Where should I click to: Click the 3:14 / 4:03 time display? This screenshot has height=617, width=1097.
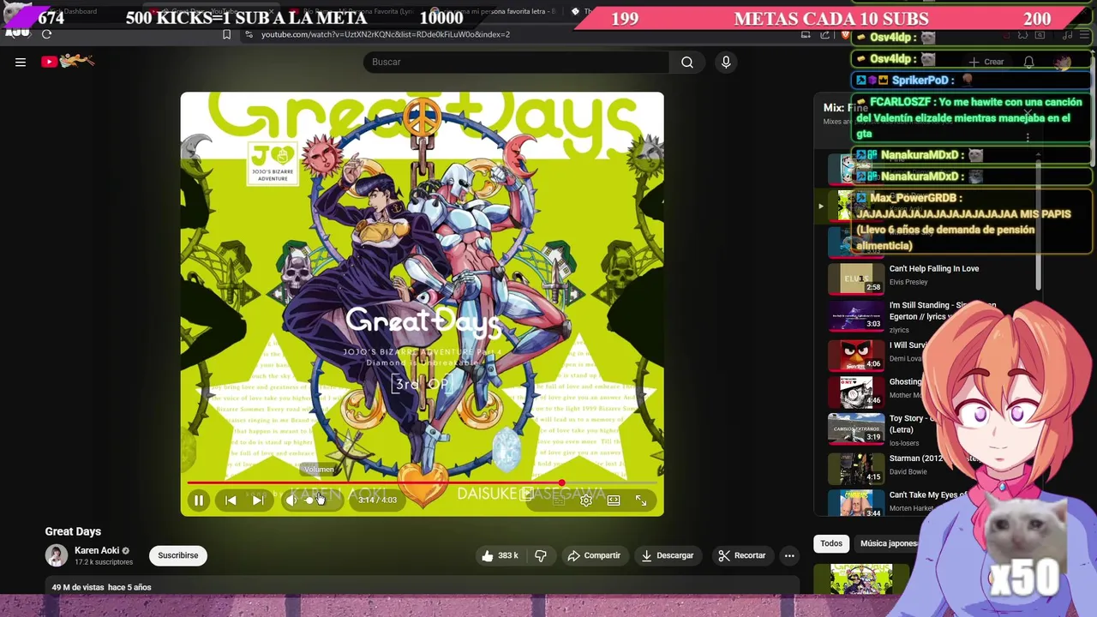[x=377, y=500]
